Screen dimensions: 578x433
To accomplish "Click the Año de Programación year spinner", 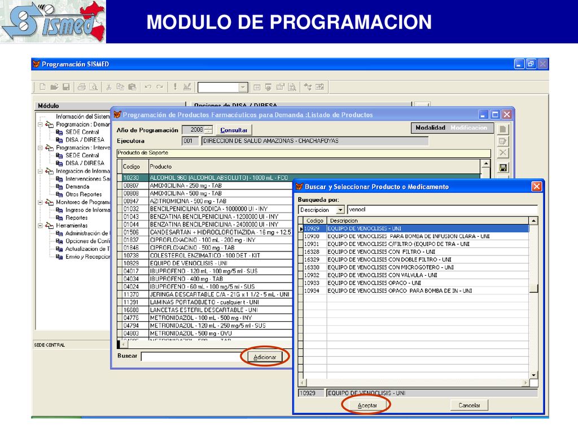I will click(x=209, y=130).
